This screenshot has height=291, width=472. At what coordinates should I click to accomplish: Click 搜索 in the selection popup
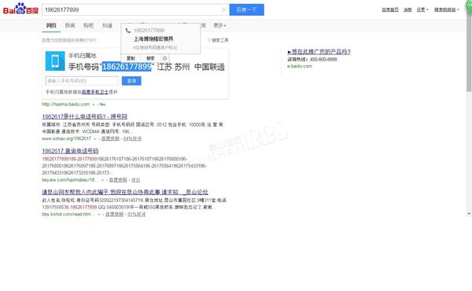pyautogui.click(x=150, y=58)
